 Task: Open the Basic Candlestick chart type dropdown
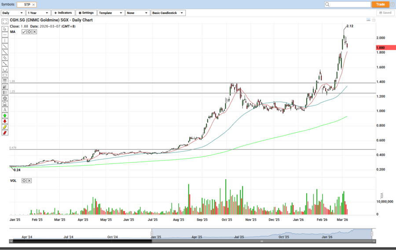[168, 13]
